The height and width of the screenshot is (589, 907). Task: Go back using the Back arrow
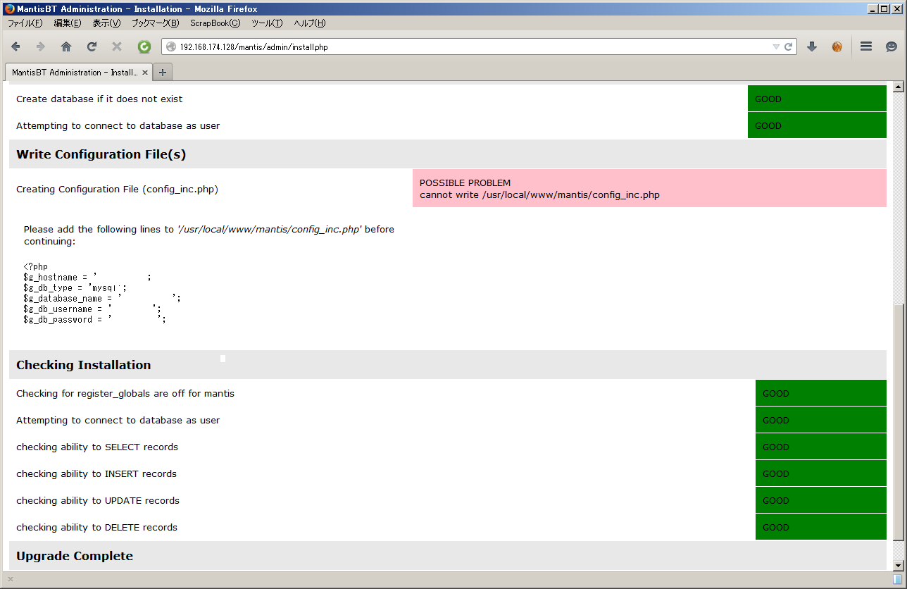click(15, 46)
